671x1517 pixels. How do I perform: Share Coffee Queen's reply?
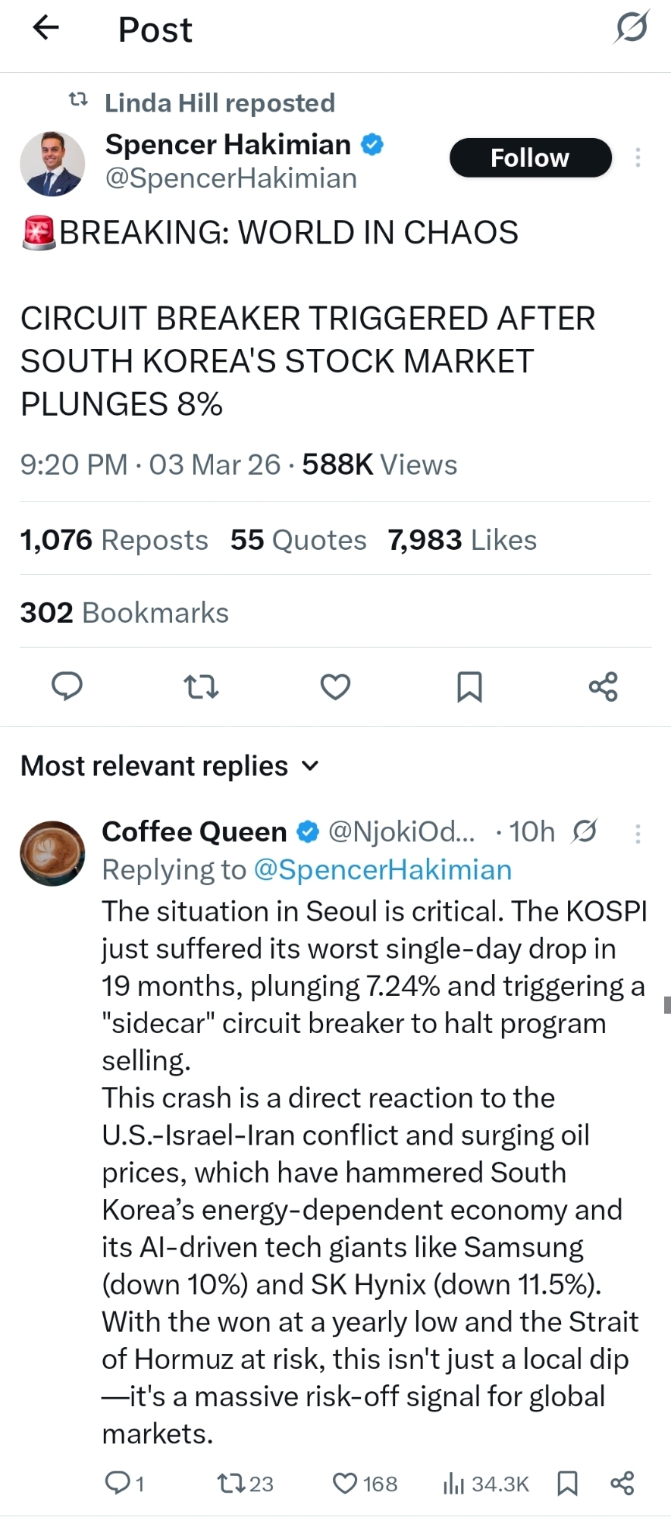(x=622, y=1483)
